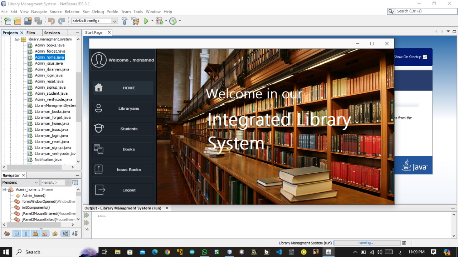Click the Logout button
This screenshot has width=458, height=257.
[122, 190]
